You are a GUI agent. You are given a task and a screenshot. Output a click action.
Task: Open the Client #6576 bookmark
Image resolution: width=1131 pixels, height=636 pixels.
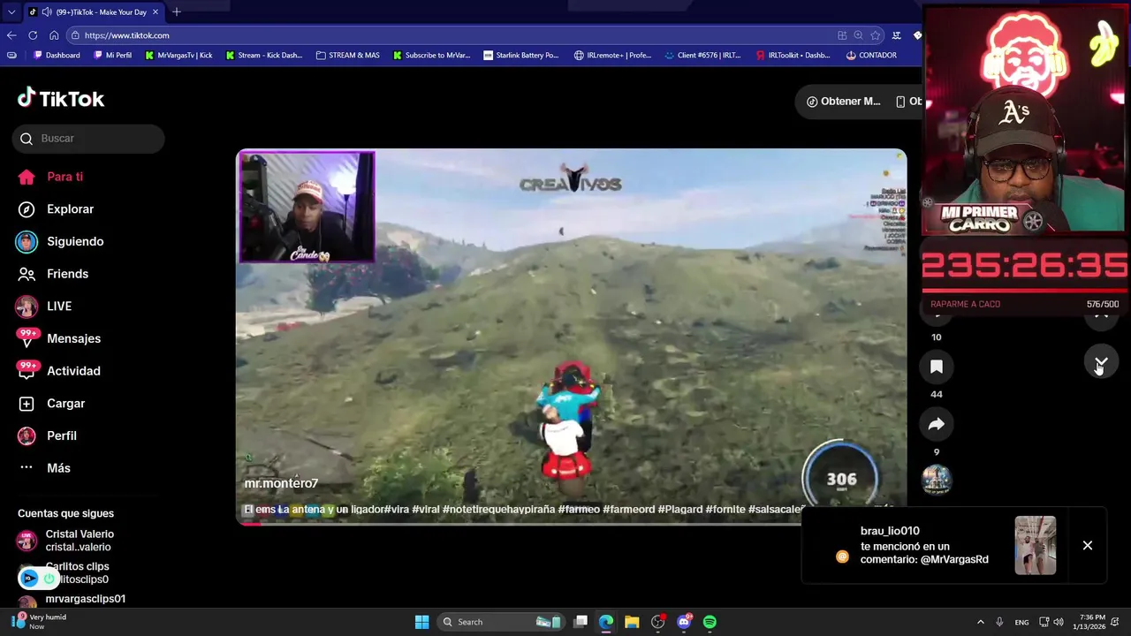coord(702,55)
